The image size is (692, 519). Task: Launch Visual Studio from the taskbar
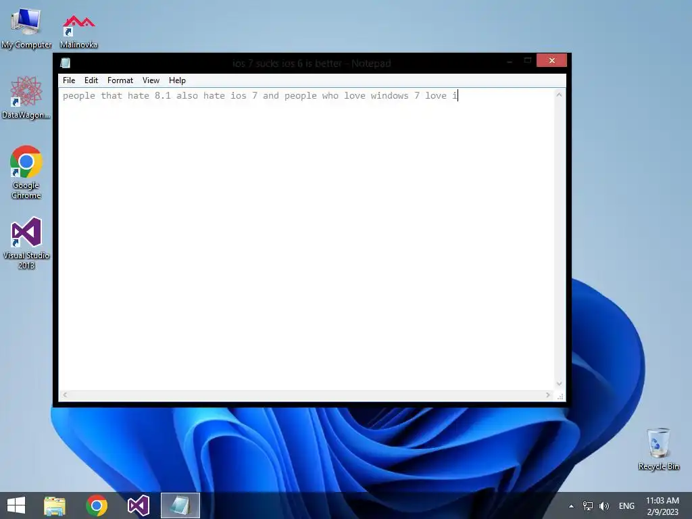[138, 505]
